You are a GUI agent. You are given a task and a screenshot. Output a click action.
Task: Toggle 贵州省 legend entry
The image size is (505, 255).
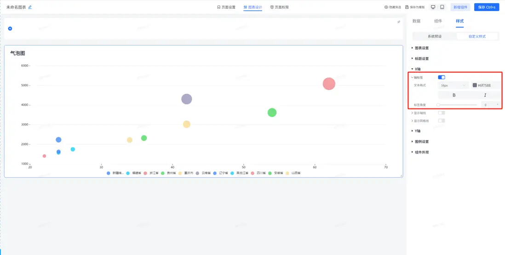point(169,173)
